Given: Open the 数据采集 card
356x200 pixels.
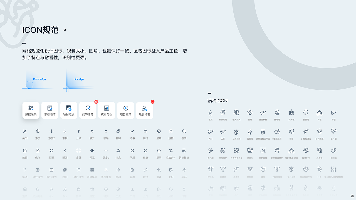Looking at the screenshot, I should pos(31,110).
